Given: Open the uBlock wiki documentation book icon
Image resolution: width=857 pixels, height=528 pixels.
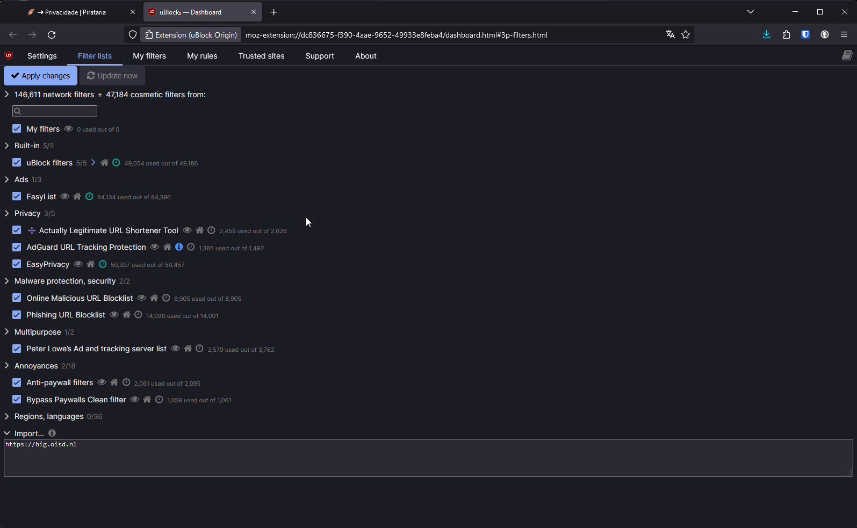Looking at the screenshot, I should coord(847,55).
